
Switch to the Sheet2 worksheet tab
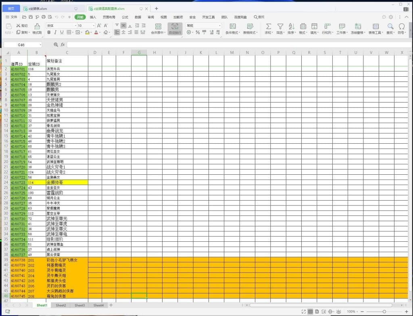point(61,306)
